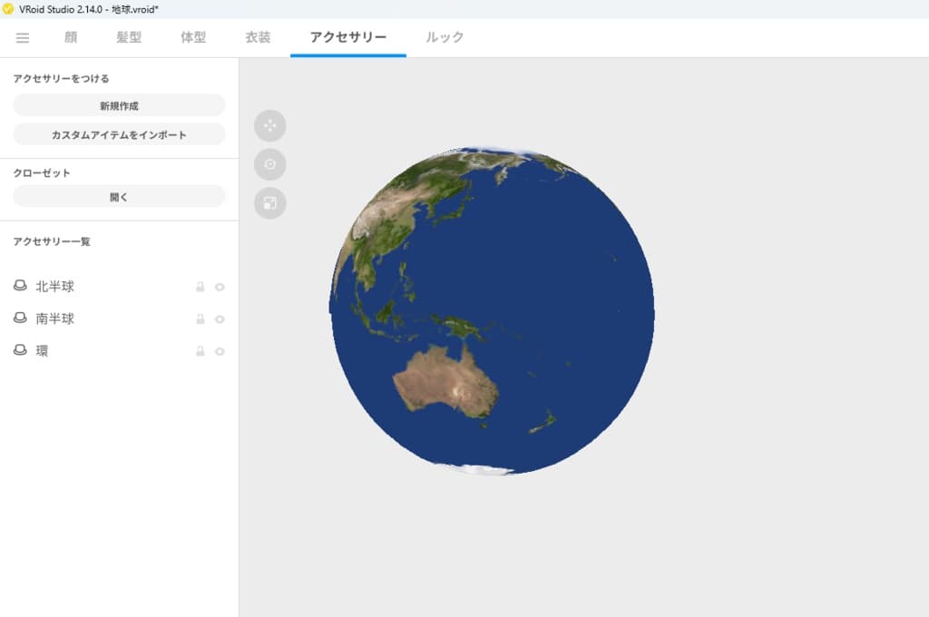Click the アクセサリーをつける heading
This screenshot has height=617, width=929.
pos(61,78)
